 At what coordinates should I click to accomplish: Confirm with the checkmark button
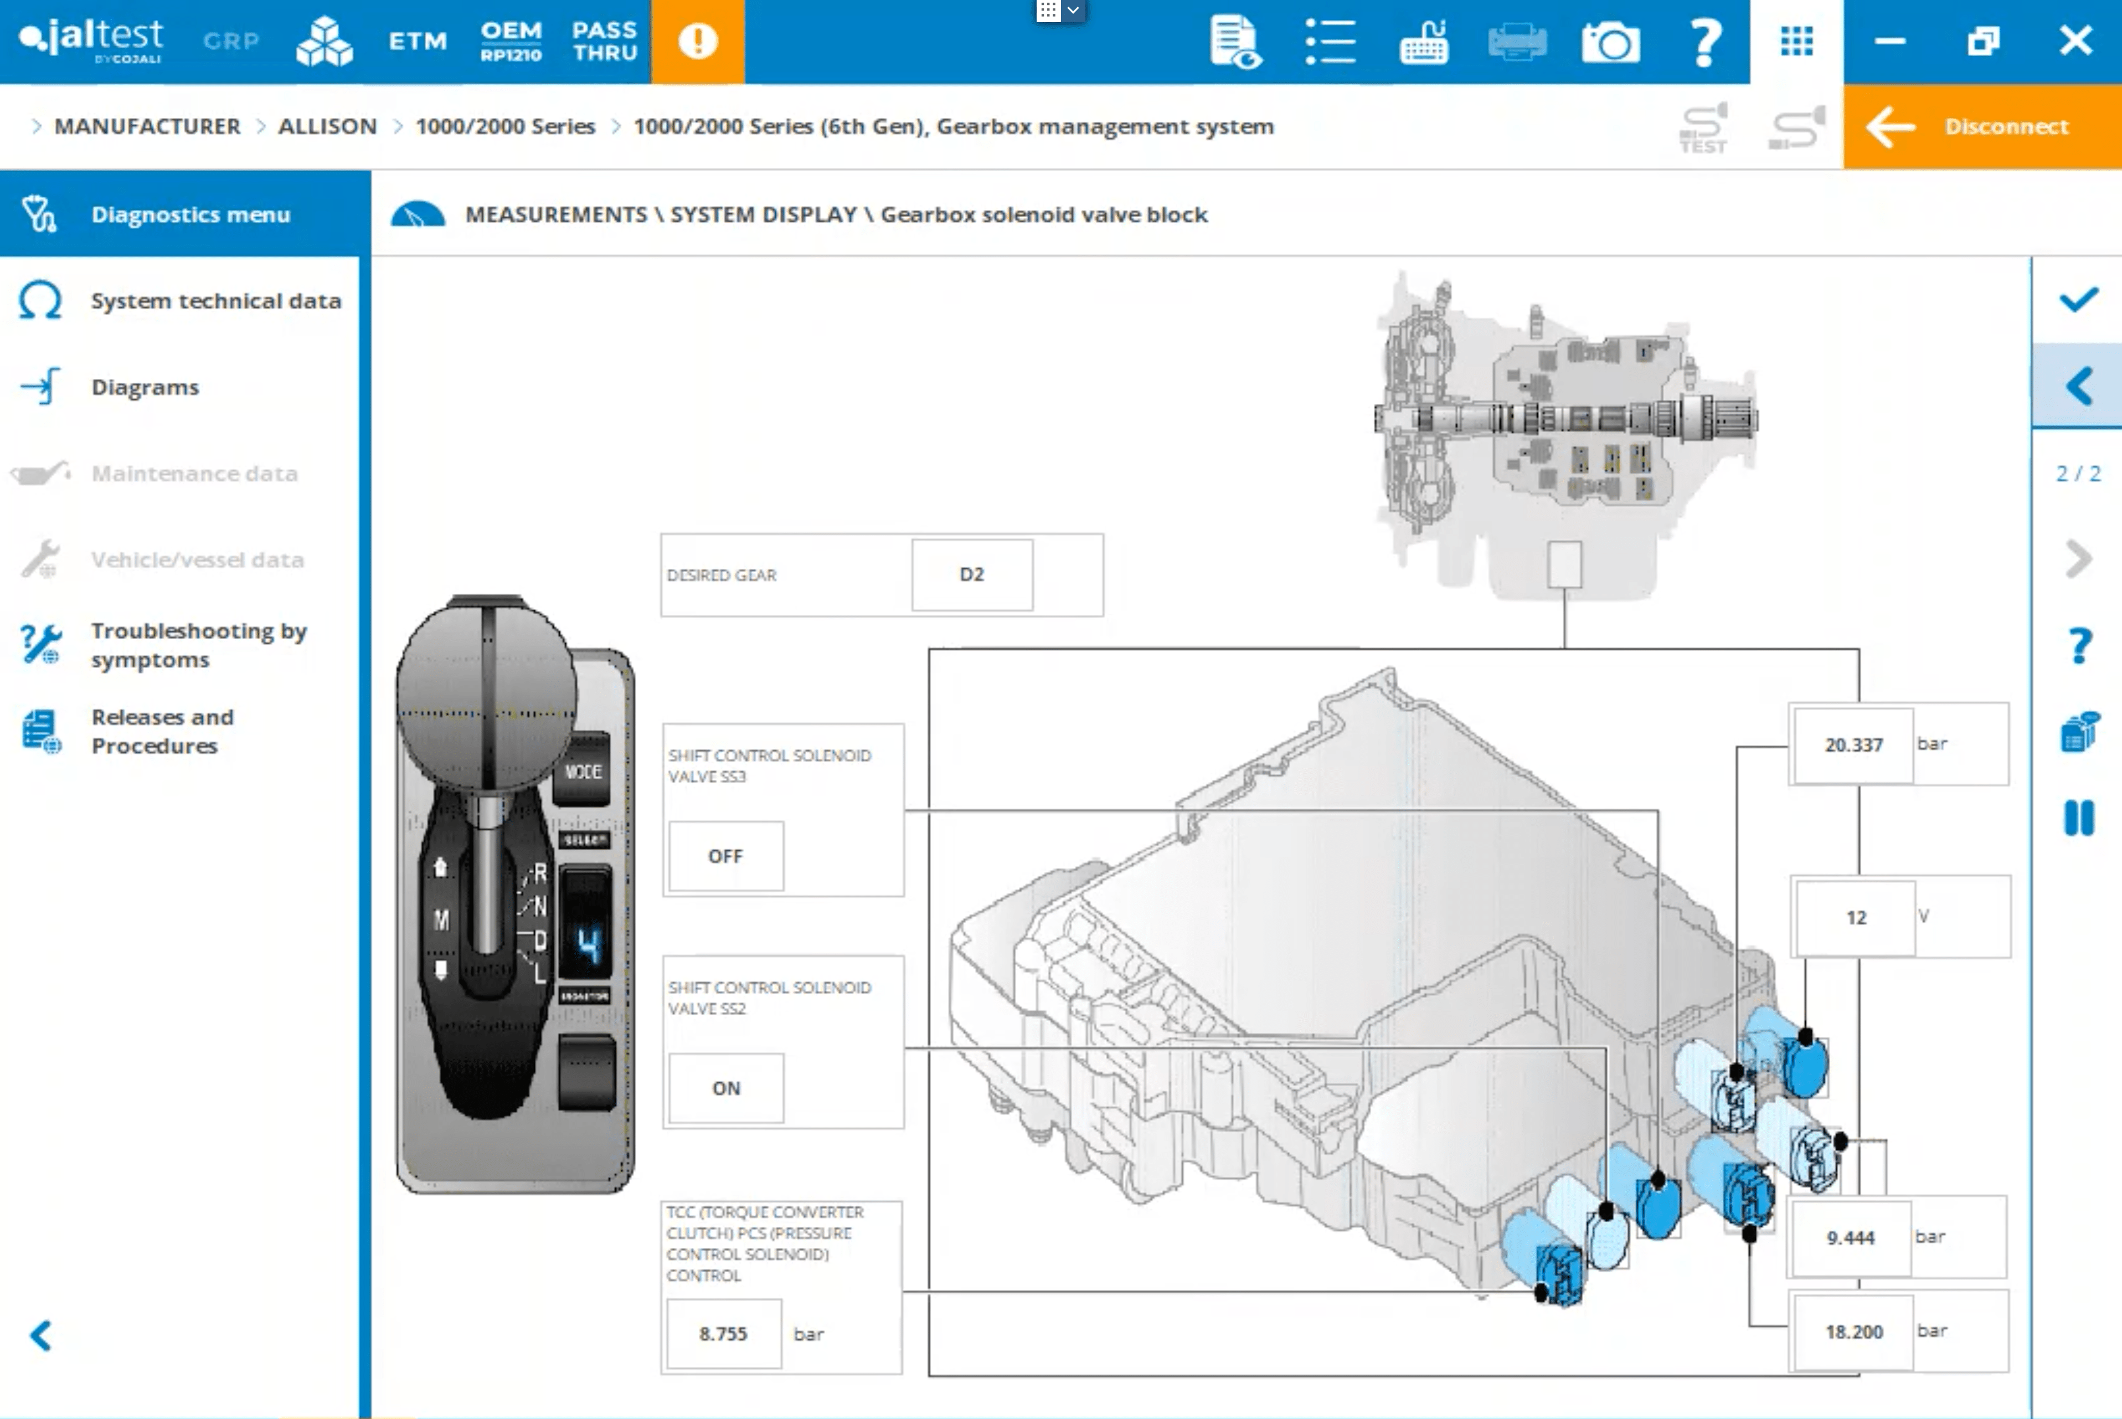pos(2079,300)
